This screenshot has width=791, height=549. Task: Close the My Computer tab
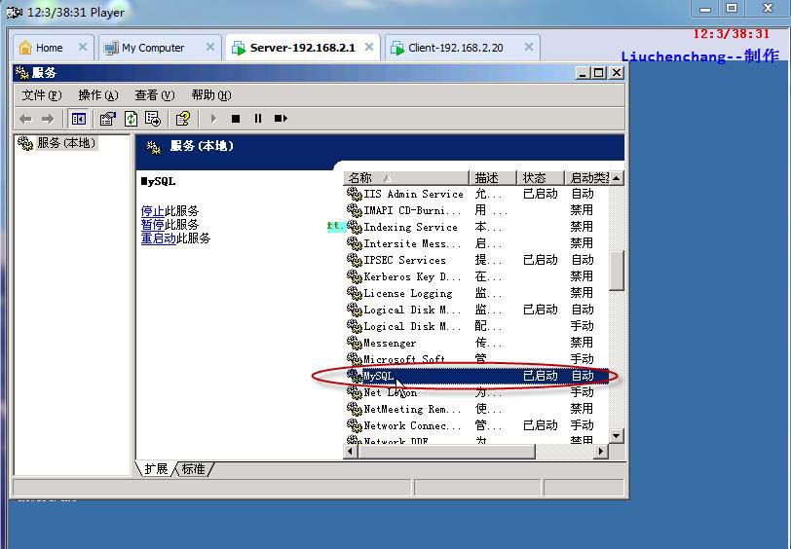(x=210, y=47)
